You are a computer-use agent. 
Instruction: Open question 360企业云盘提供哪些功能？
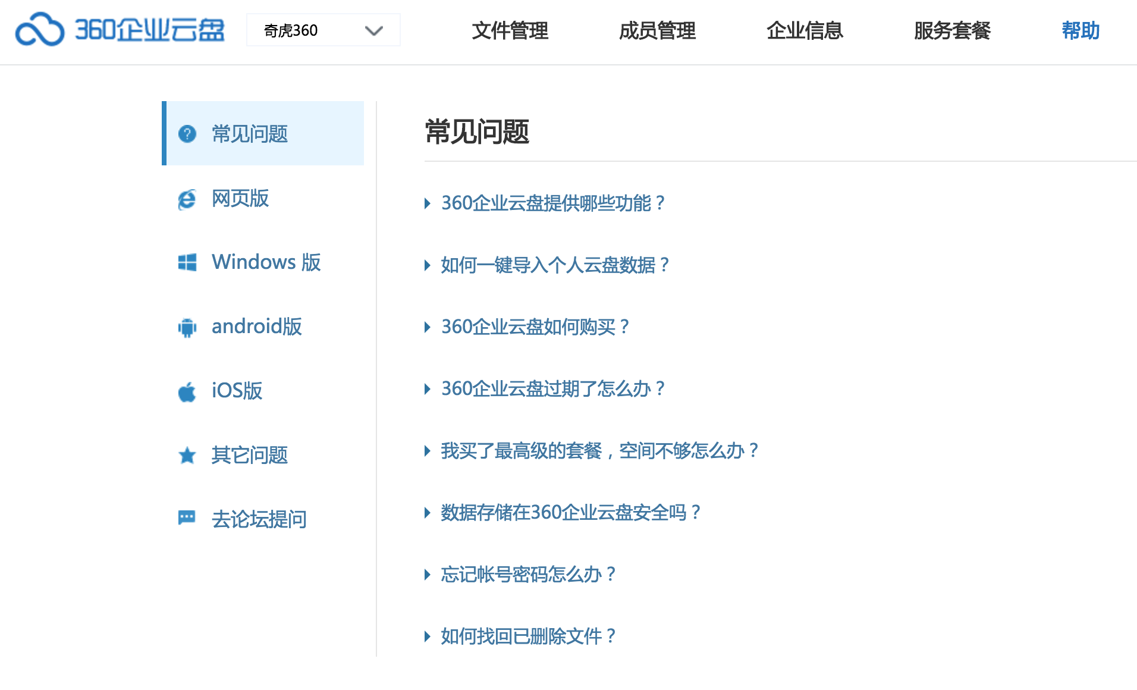pos(553,203)
